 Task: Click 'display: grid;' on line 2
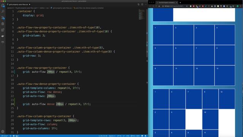click(x=33, y=15)
